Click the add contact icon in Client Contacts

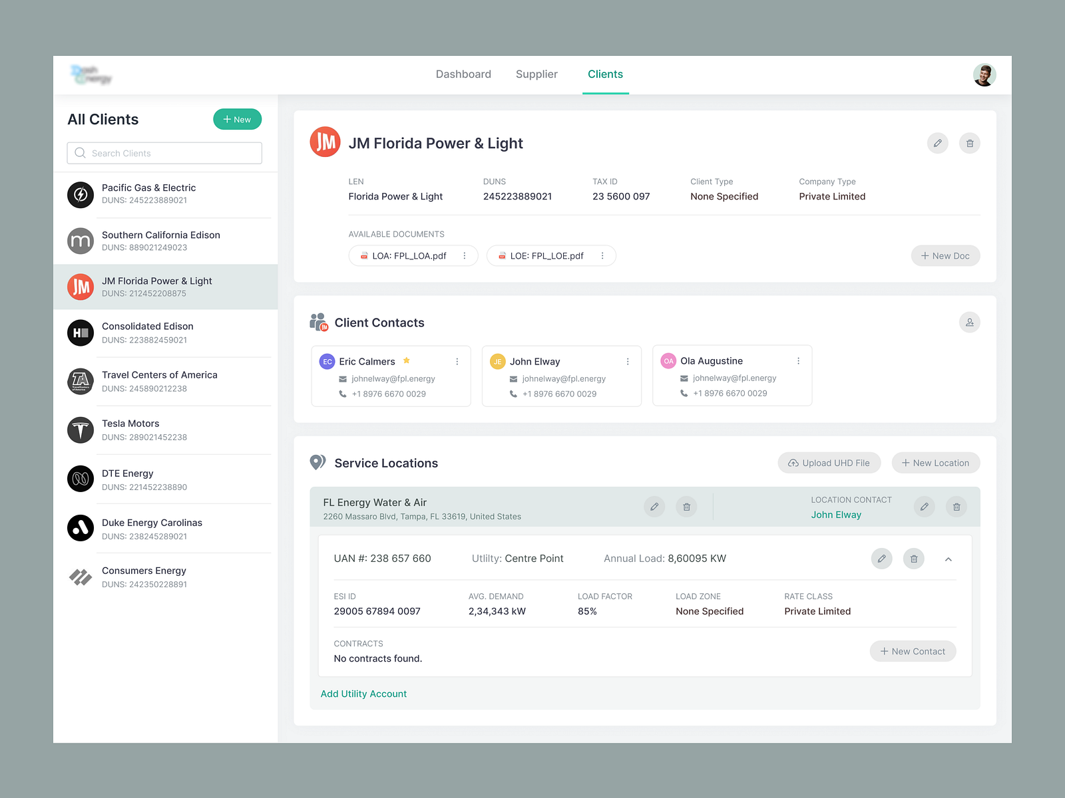click(970, 322)
